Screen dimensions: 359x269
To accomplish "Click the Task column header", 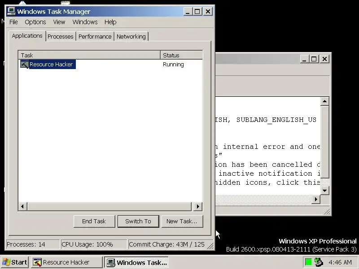I will point(89,55).
